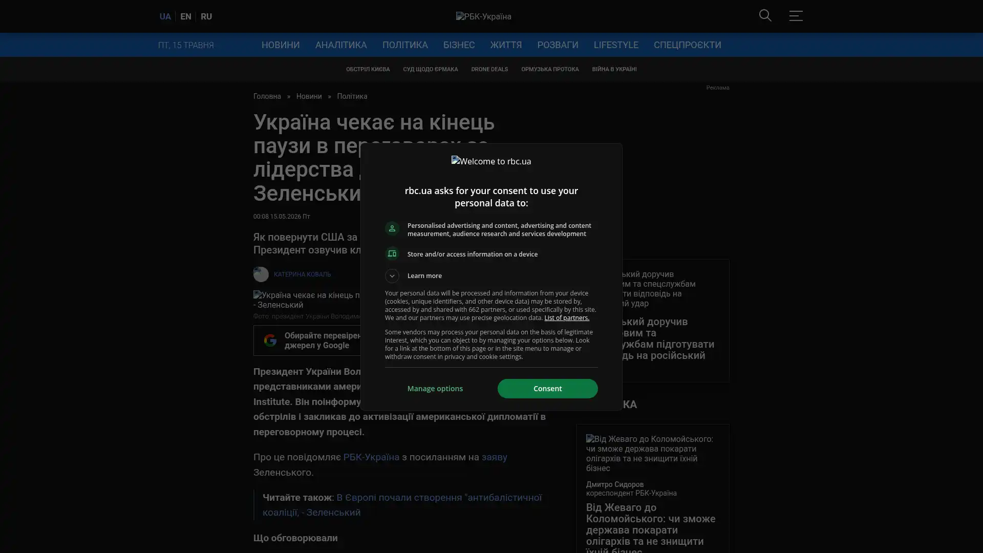983x553 pixels.
Task: Click the Що обговорювали subheading
Action: [x=295, y=538]
